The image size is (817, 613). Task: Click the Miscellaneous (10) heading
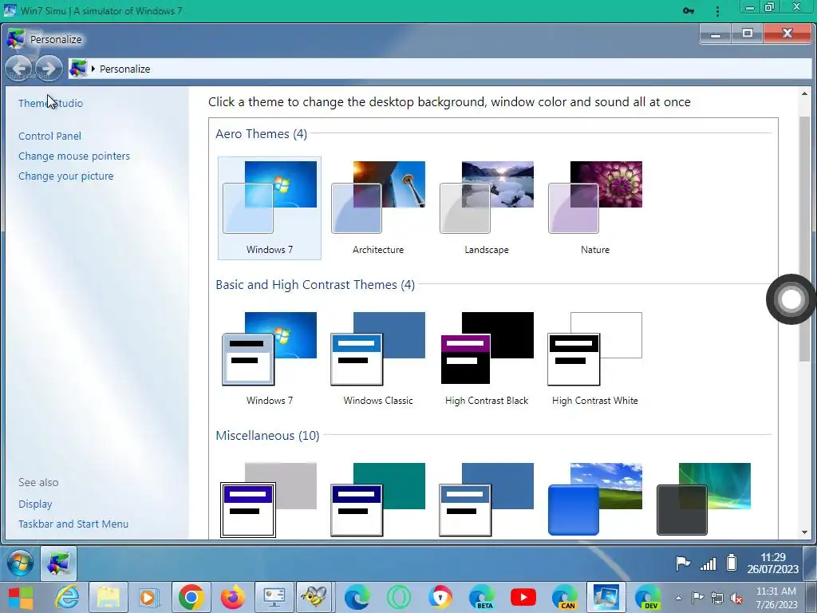pos(267,435)
